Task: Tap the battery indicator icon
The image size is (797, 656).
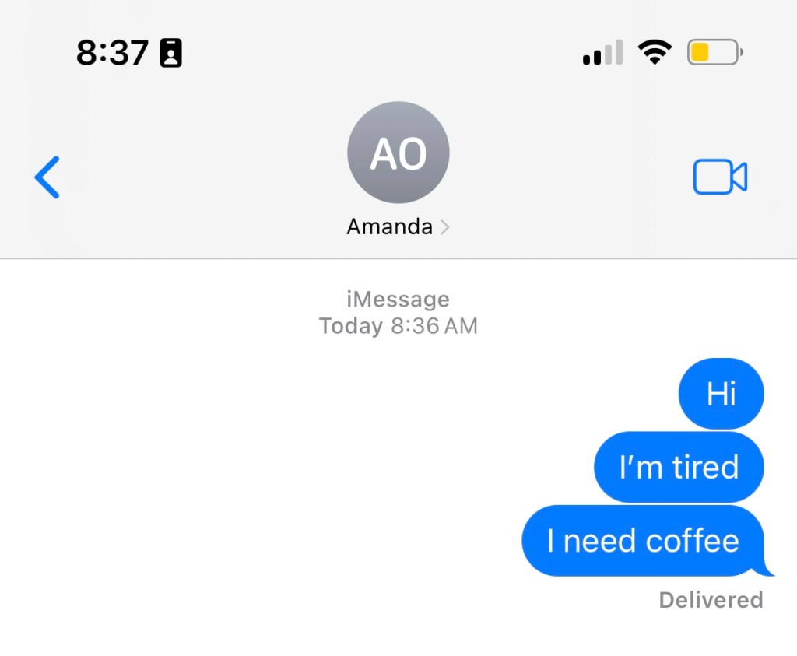Action: point(715,52)
